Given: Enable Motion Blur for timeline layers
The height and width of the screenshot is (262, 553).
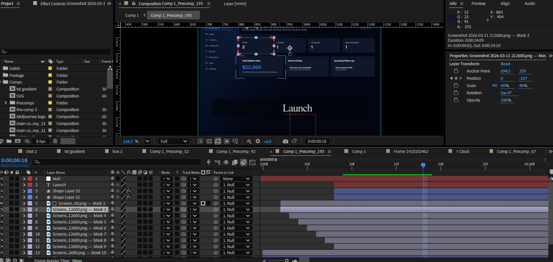Looking at the screenshot, I should click(x=244, y=162).
